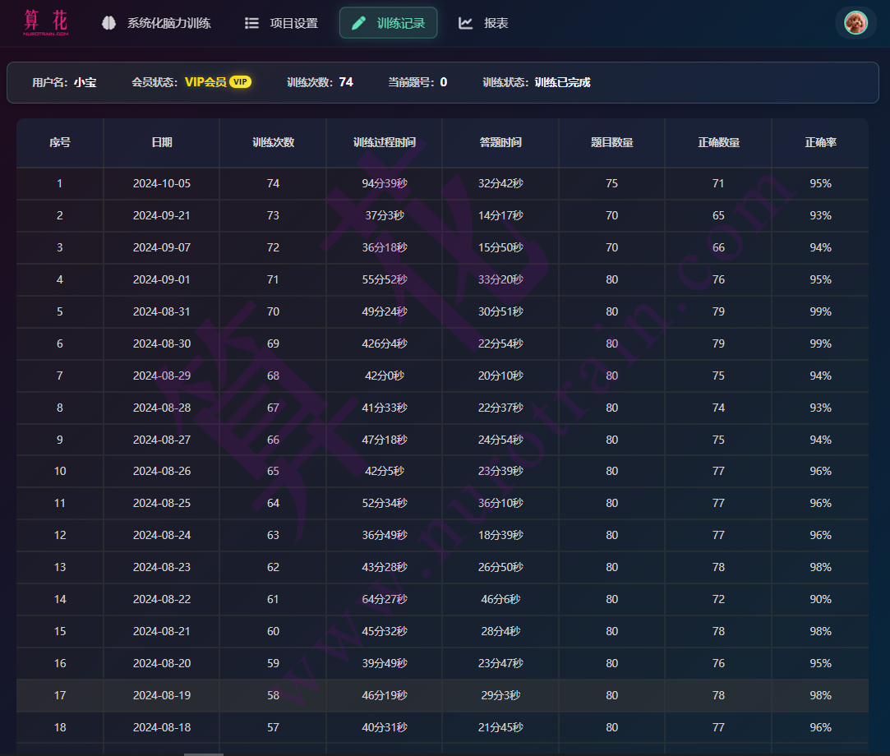Click the 正确率 column header
The width and height of the screenshot is (890, 756).
pyautogui.click(x=820, y=142)
